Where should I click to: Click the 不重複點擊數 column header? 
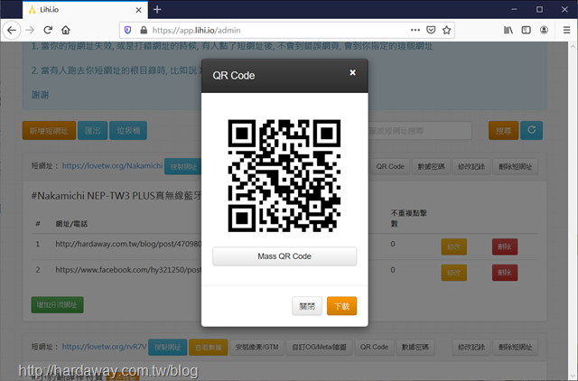tap(409, 218)
